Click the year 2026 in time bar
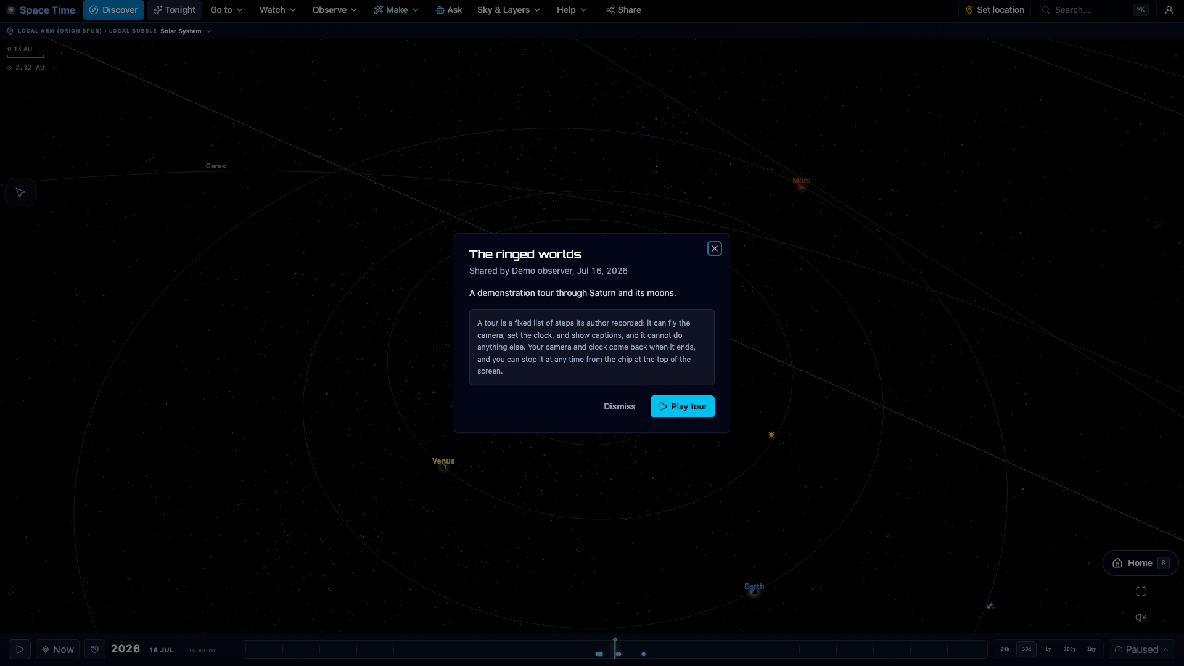The image size is (1184, 666). point(126,649)
